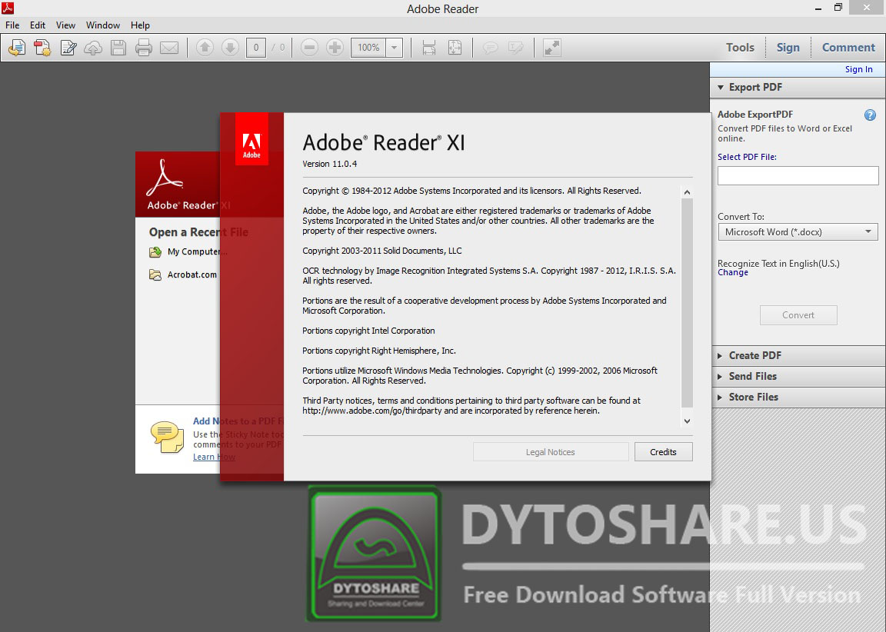
Task: Switch to the Comment pane tab
Action: [848, 48]
